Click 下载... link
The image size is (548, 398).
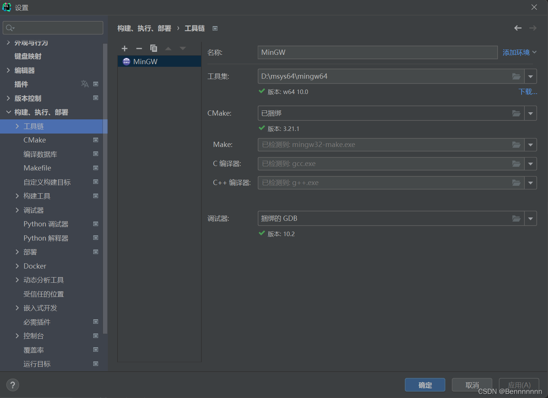[x=528, y=92]
